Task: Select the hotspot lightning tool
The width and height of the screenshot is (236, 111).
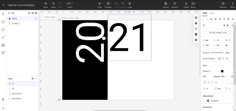Action: (x=3, y=53)
